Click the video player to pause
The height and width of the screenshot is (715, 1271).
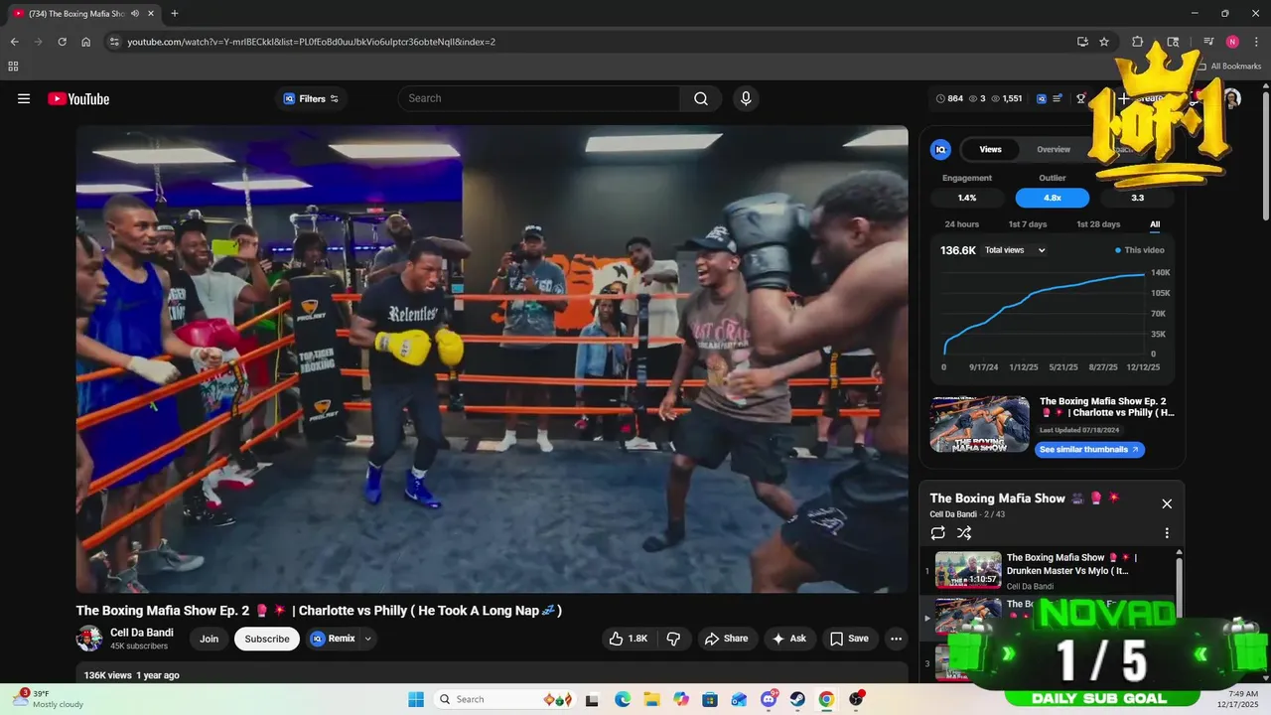coord(492,358)
